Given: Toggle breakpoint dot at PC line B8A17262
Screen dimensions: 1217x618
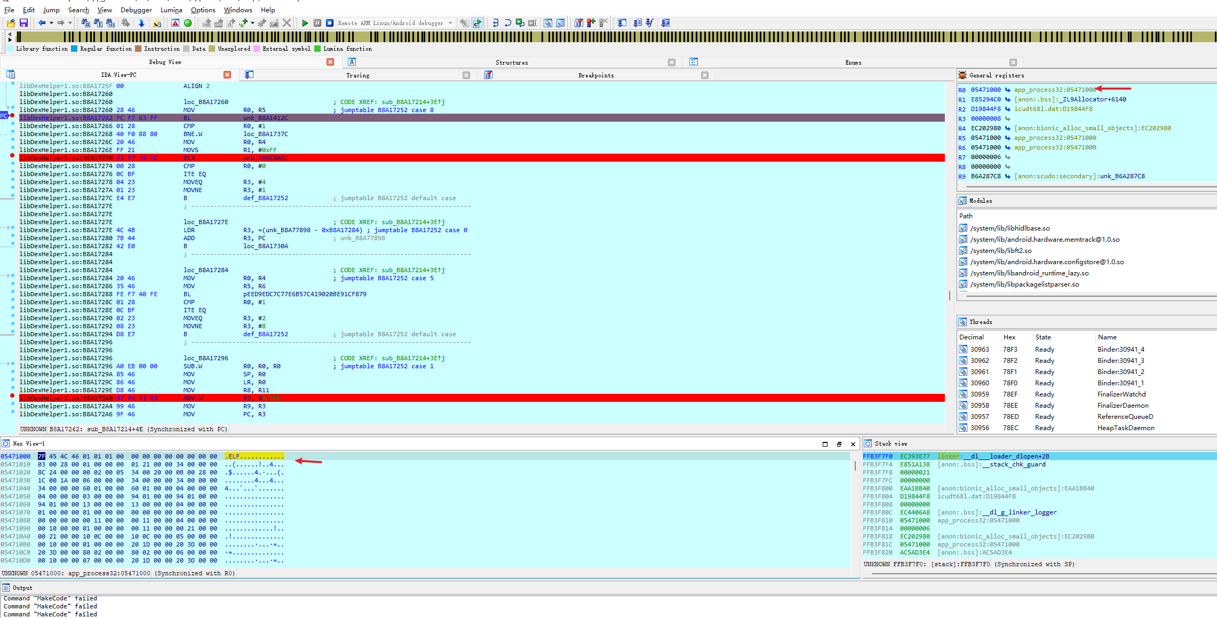Looking at the screenshot, I should tap(12, 115).
